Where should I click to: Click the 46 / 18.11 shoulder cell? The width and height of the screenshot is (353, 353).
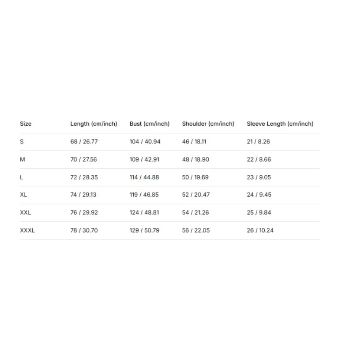(x=194, y=142)
